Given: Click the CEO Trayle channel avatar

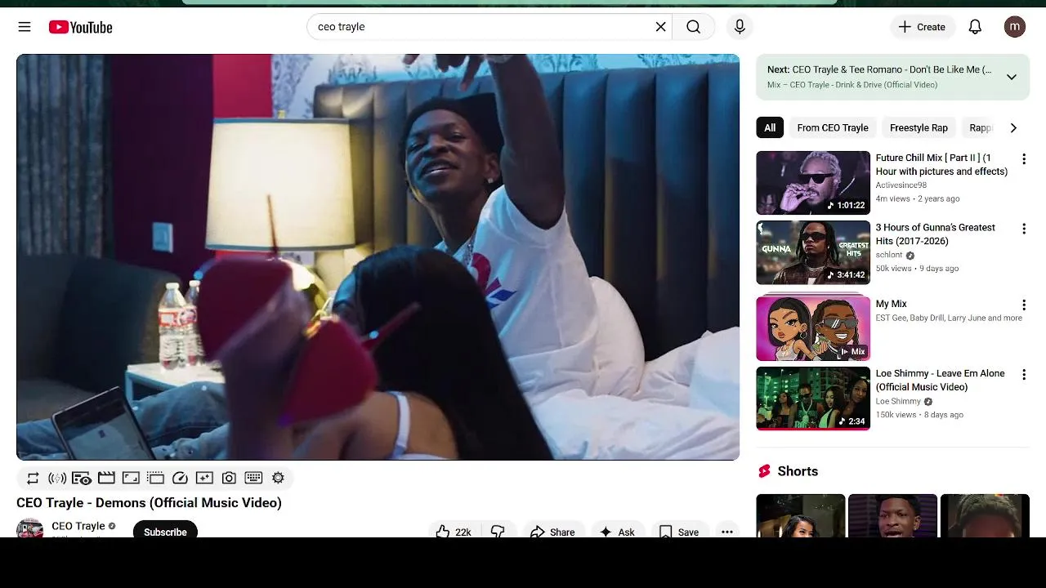Looking at the screenshot, I should click(30, 528).
